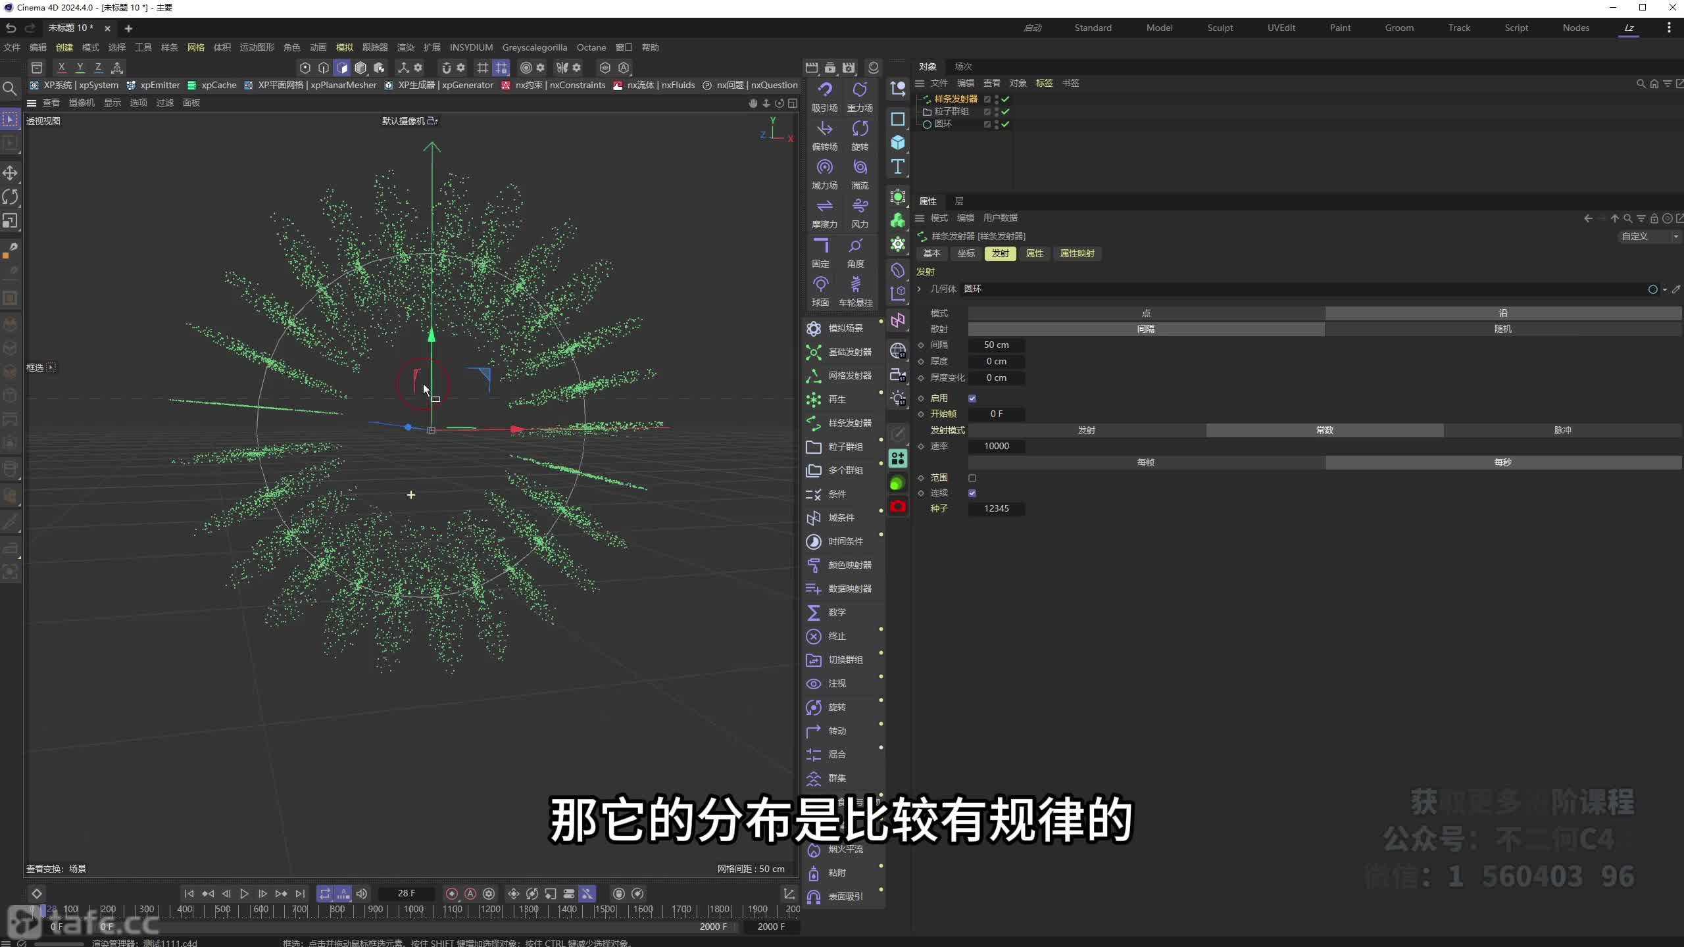Open the object manager 标签 menu
This screenshot has width=1684, height=947.
coord(1044,83)
